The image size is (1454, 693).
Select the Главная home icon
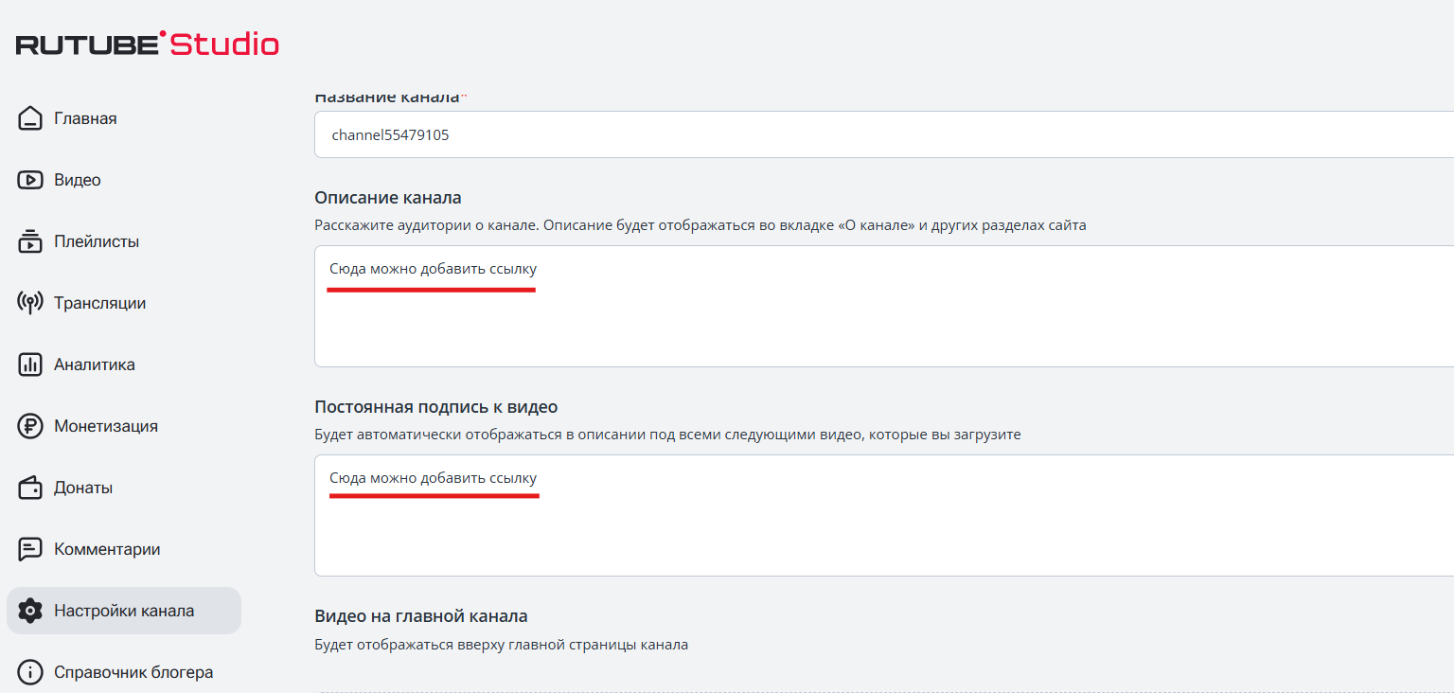(29, 117)
